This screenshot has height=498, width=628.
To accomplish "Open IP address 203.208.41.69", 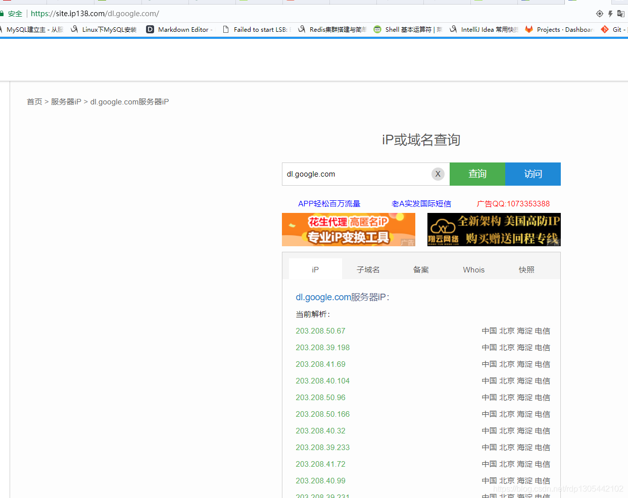I will [x=320, y=364].
